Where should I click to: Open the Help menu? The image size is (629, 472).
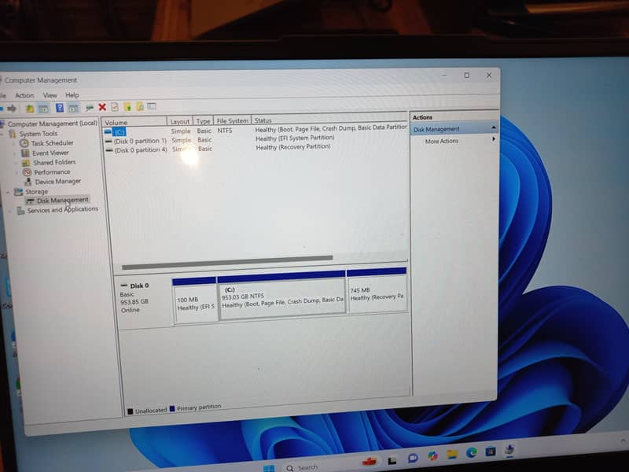coord(72,95)
